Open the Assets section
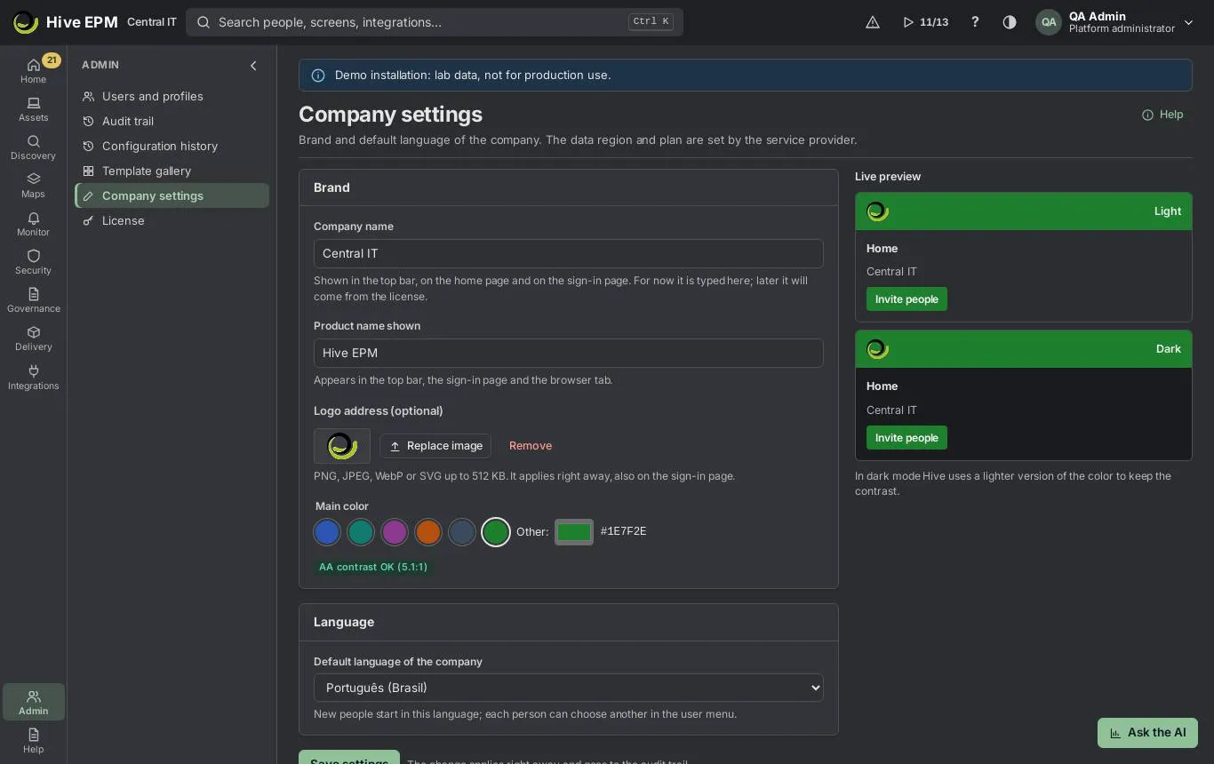The height and width of the screenshot is (764, 1214). click(x=33, y=109)
